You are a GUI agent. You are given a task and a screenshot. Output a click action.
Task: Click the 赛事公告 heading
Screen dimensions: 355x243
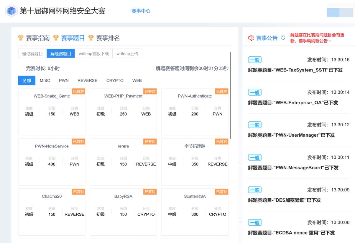[267, 38]
